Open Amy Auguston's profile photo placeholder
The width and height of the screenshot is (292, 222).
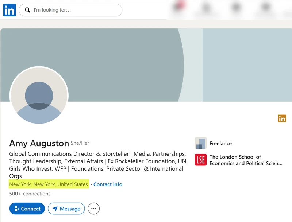[x=39, y=96]
